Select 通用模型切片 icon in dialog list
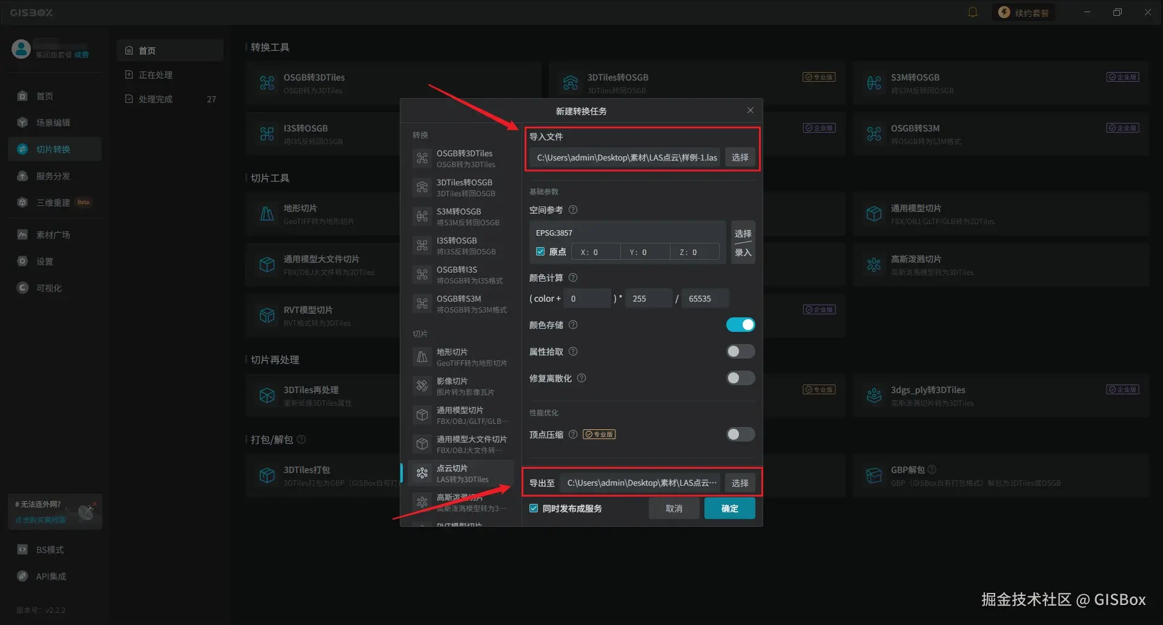The image size is (1163, 625). click(x=422, y=415)
